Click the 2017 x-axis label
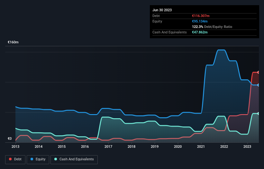 click(x=108, y=147)
